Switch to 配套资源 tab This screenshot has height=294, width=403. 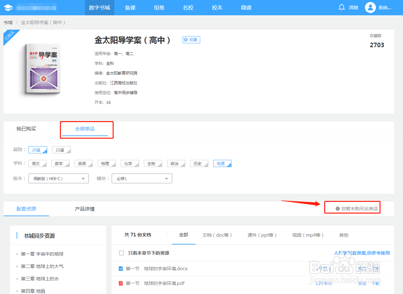(26, 209)
